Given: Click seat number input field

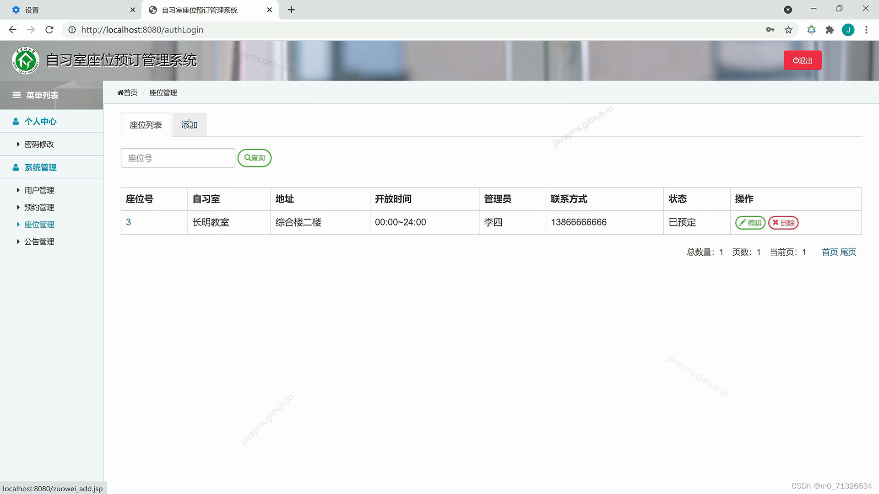Looking at the screenshot, I should (178, 158).
